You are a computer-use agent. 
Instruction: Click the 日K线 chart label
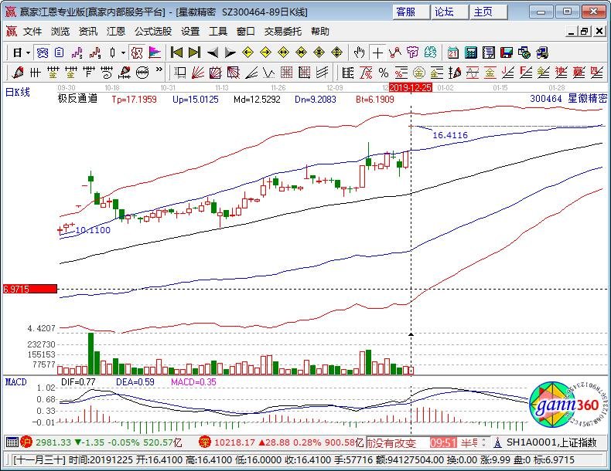point(18,92)
